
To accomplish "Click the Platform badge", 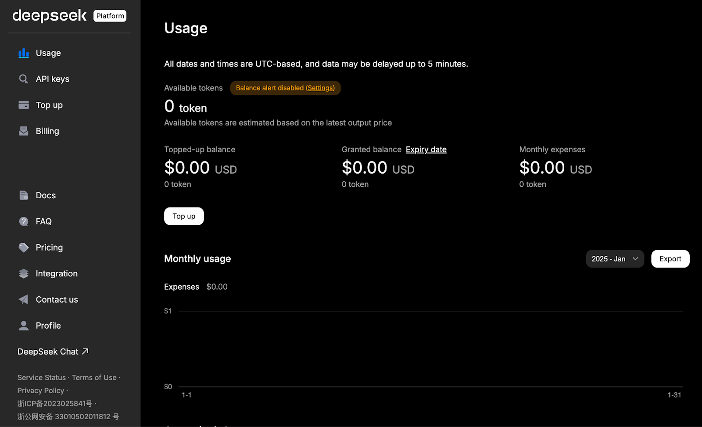I will [110, 16].
